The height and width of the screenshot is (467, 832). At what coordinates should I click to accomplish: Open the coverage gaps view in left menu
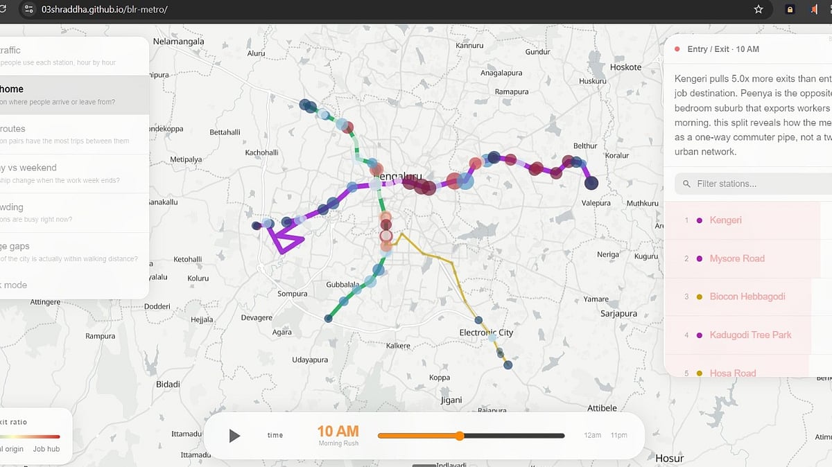(x=74, y=252)
